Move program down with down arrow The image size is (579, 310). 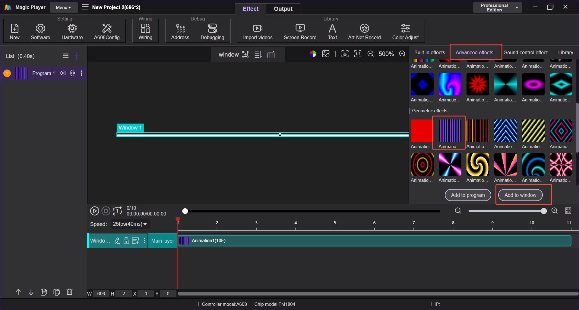(31, 292)
